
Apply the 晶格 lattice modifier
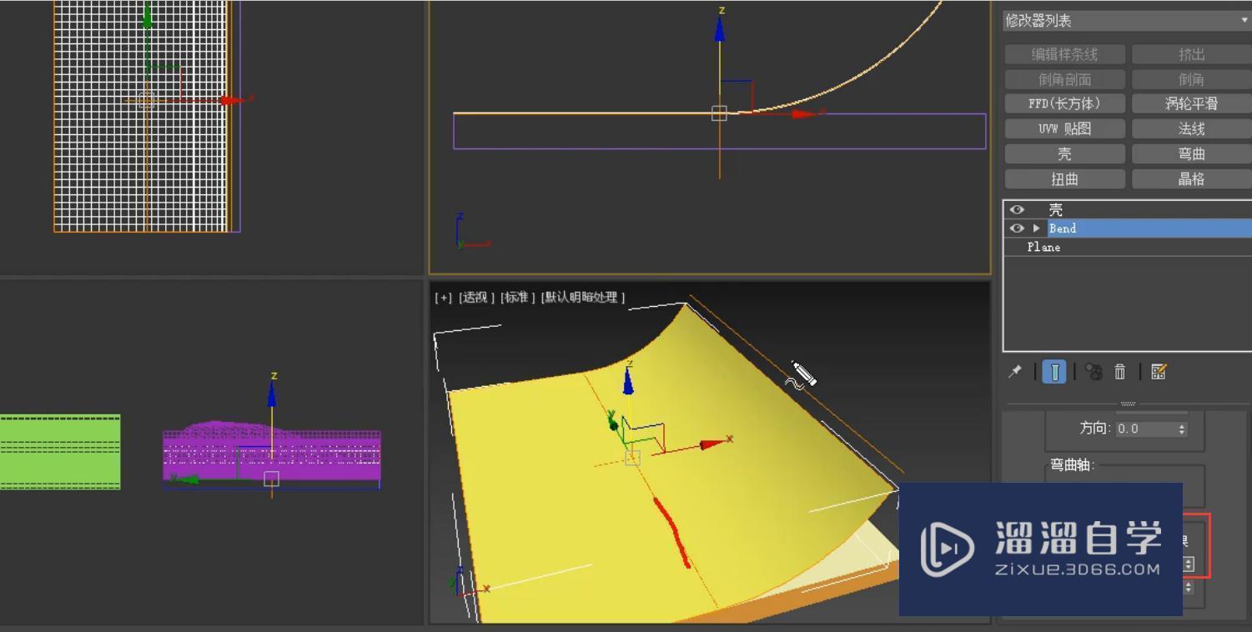1191,179
